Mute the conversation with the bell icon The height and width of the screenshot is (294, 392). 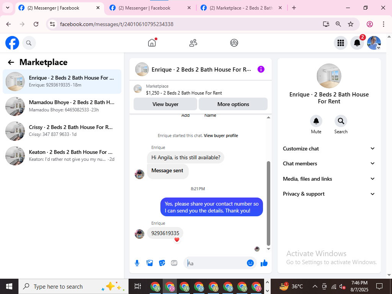[x=316, y=121]
